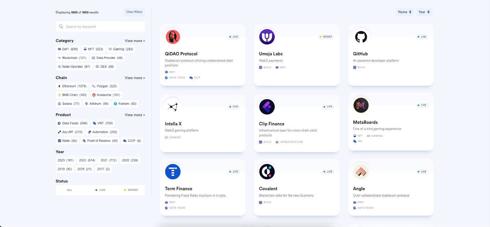Image resolution: width=490 pixels, height=227 pixels.
Task: Filter by Blockchain (121) category
Action: [x=72, y=58]
